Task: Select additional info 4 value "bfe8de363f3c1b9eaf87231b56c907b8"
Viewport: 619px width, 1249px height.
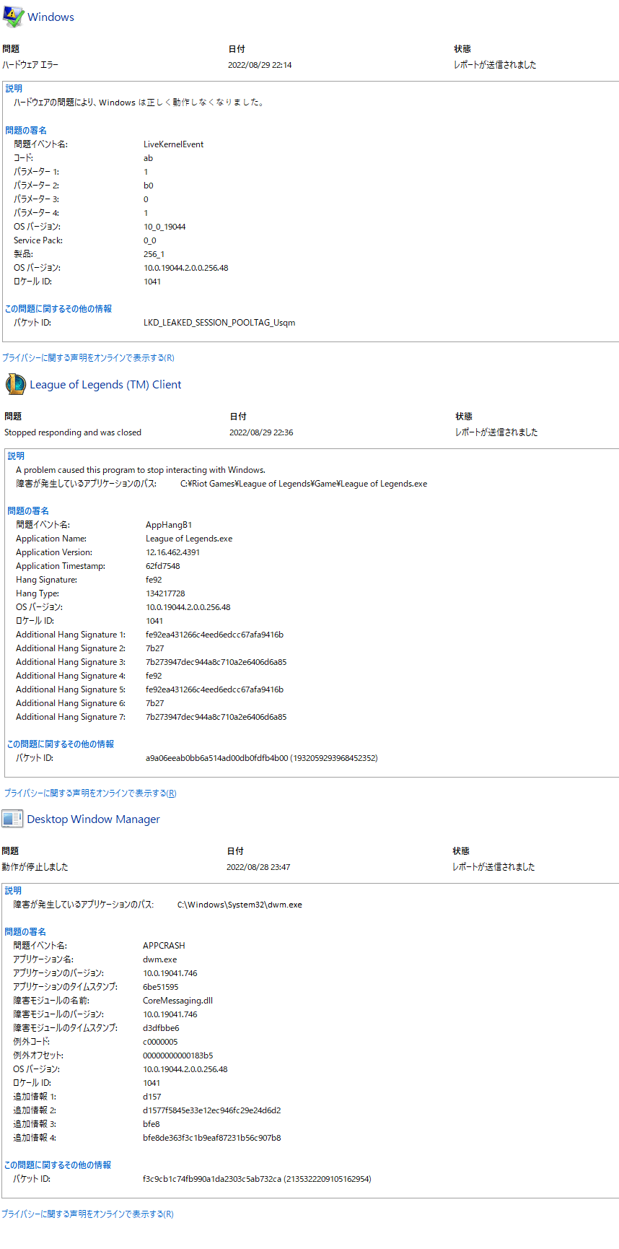Action: click(212, 1138)
